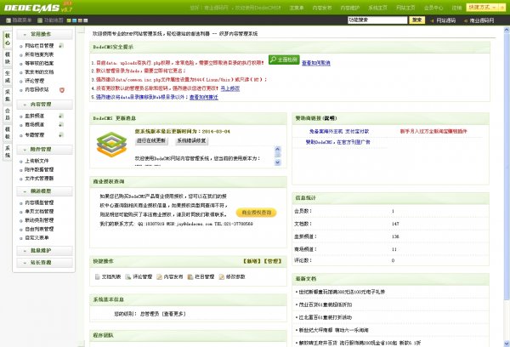Open 会员中心 in the top navigation
Screen dimensions: 510x347
pos(433,8)
